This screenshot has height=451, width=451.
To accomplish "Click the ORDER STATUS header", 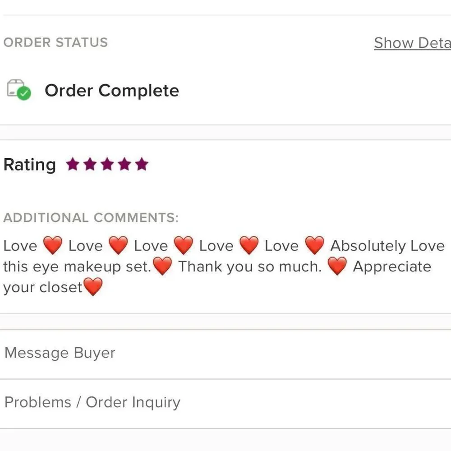I will (x=55, y=42).
